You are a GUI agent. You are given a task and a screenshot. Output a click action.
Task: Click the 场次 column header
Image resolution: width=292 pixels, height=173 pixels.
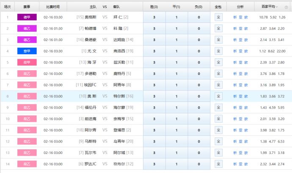[8, 7]
